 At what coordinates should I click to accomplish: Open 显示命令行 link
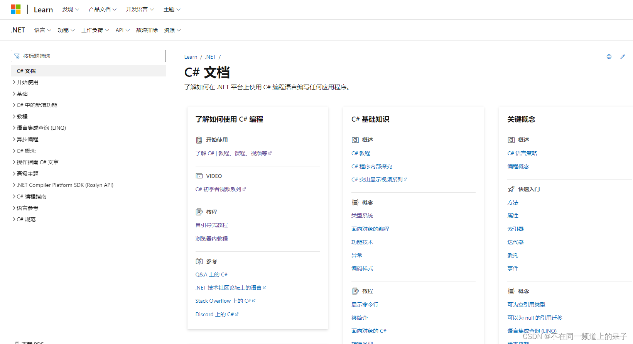pyautogui.click(x=365, y=305)
